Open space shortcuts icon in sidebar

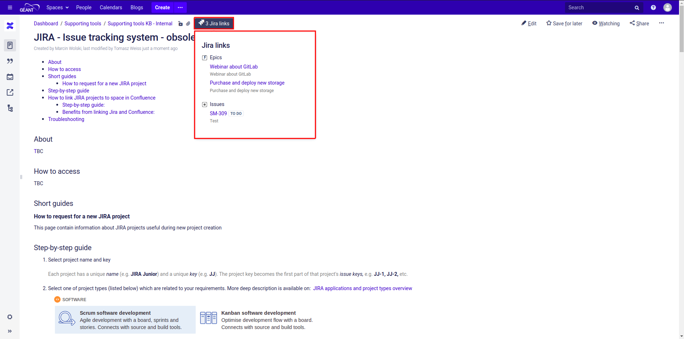click(x=10, y=92)
